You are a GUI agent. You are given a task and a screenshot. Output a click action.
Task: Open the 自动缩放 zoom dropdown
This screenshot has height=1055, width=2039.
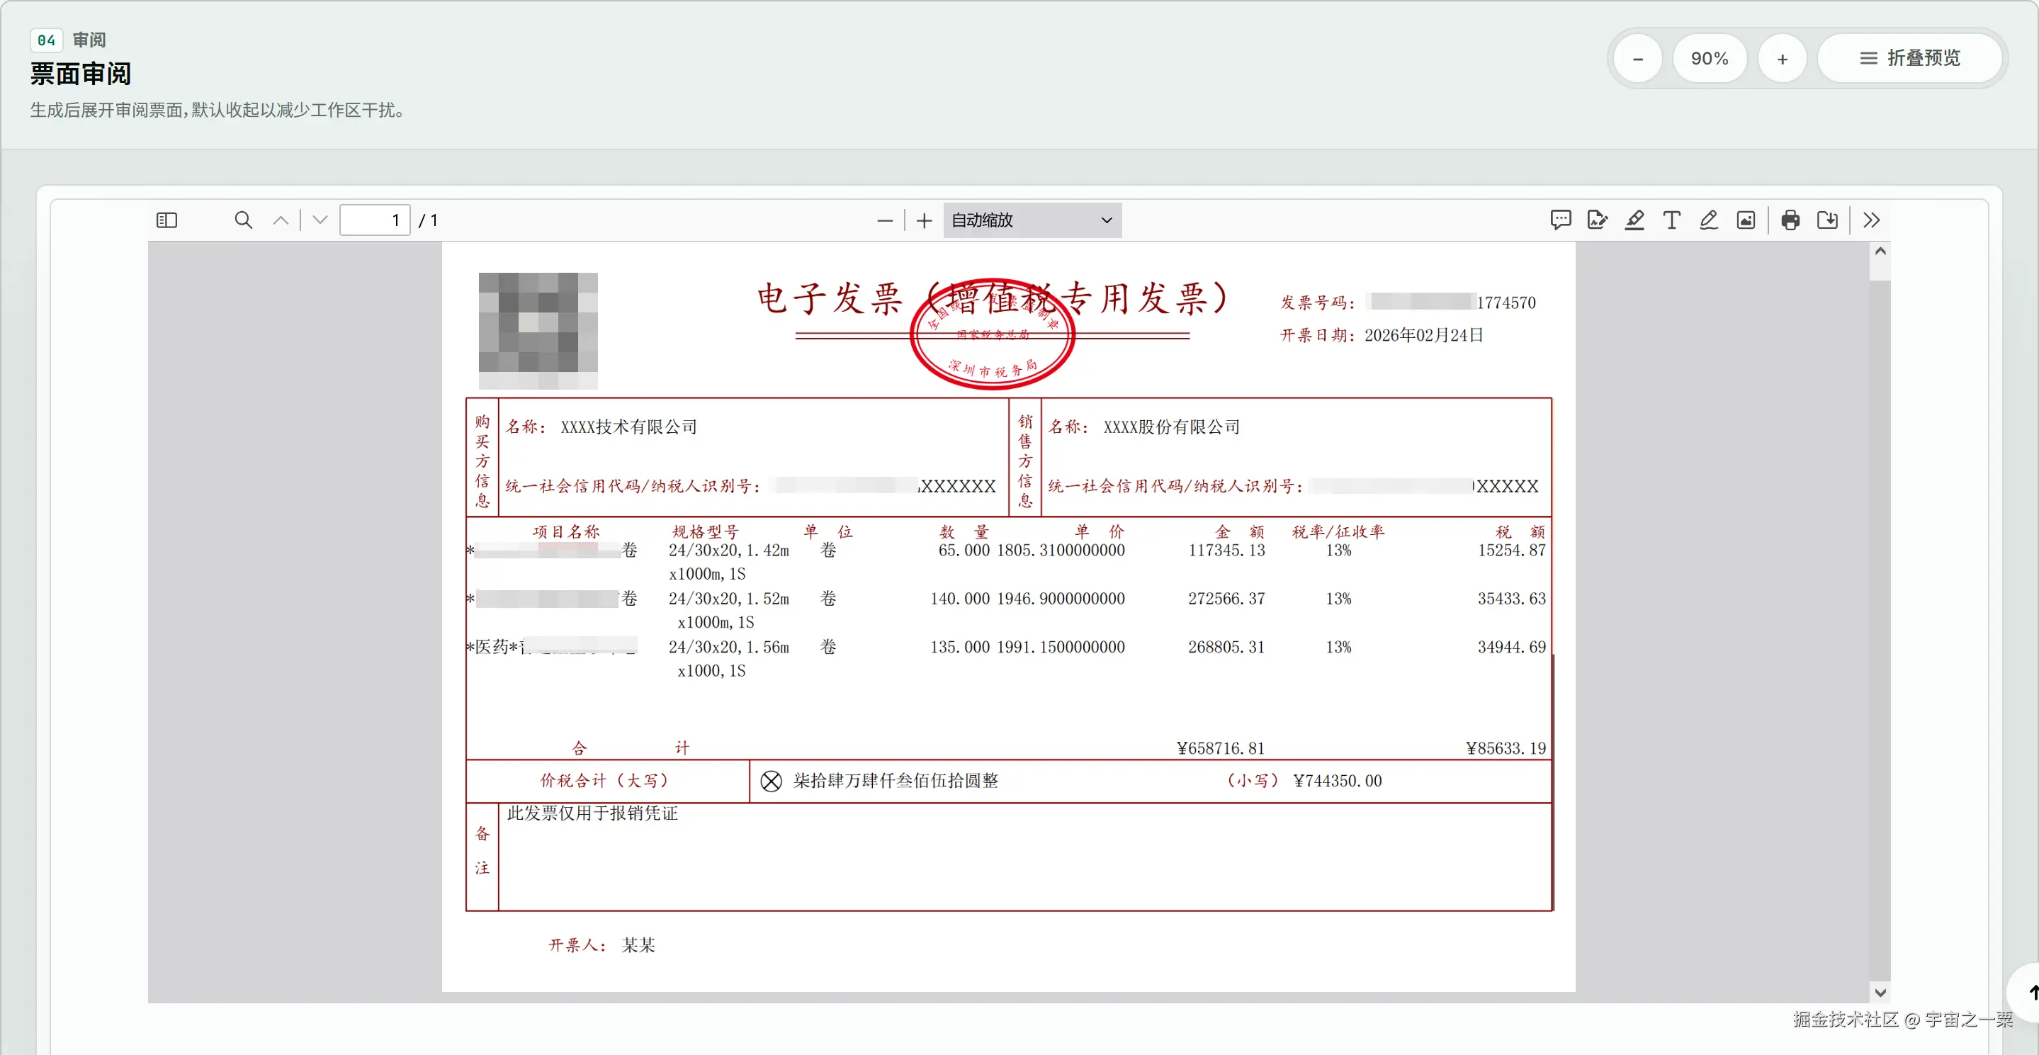click(1032, 220)
